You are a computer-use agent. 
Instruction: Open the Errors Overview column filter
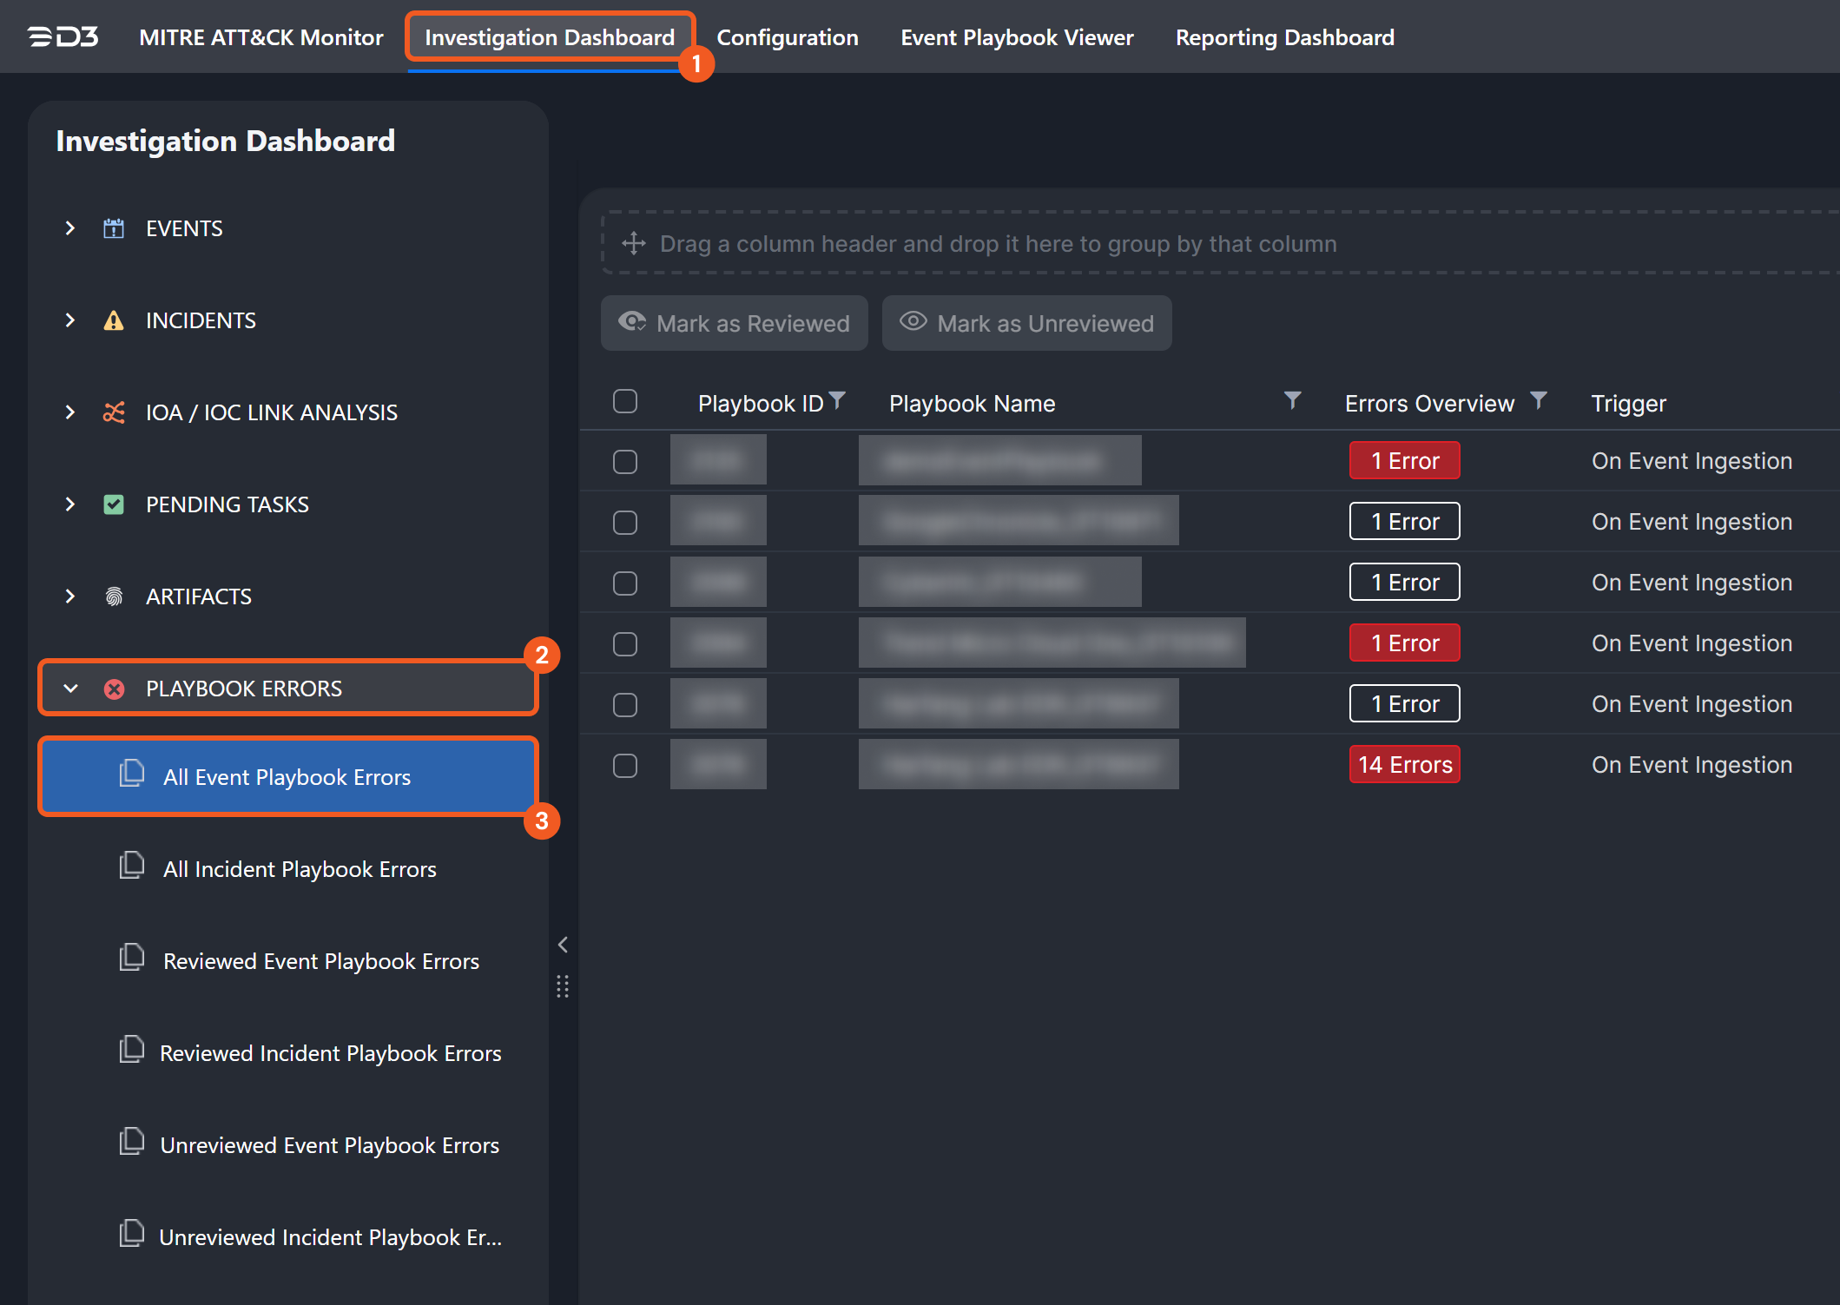1538,400
